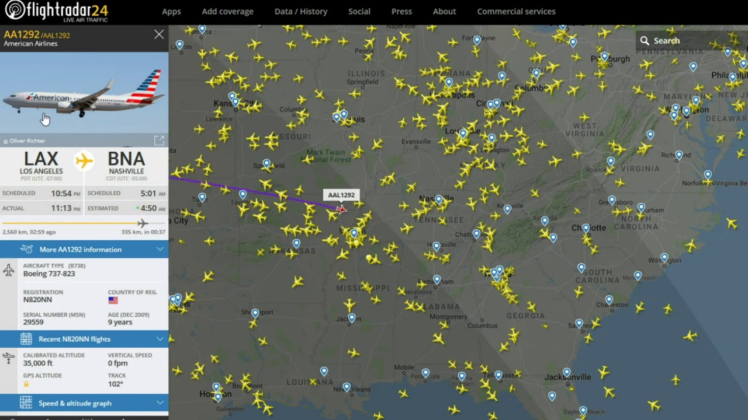Viewport: 748px width, 420px height.
Task: Click the LAX Los Angeles origin airport
Action: [x=41, y=165]
